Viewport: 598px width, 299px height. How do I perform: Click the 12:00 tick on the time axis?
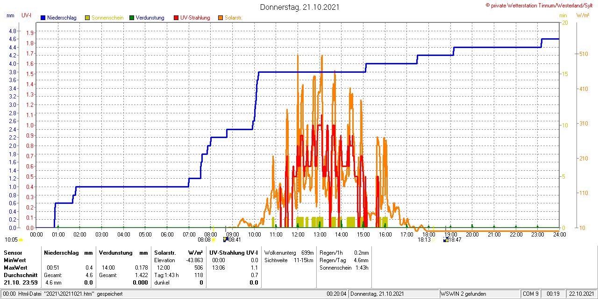tap(298, 234)
